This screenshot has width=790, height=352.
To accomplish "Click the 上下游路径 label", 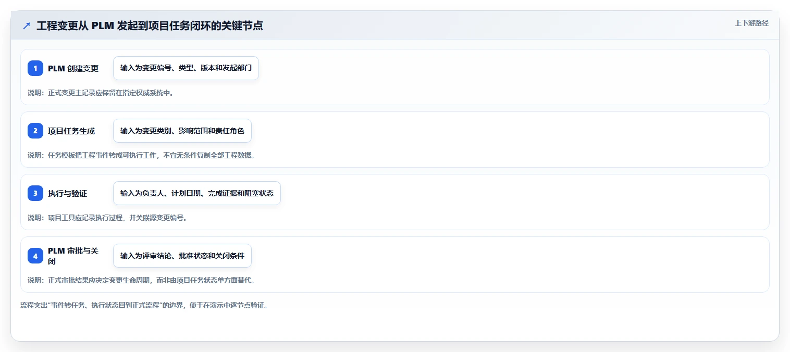I will pyautogui.click(x=751, y=23).
